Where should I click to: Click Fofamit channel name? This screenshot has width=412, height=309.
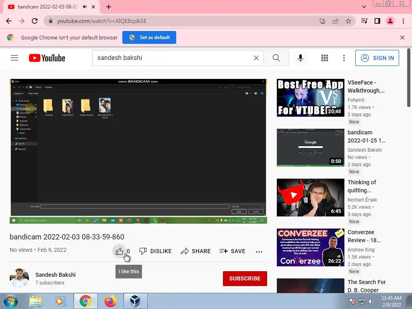(x=356, y=100)
